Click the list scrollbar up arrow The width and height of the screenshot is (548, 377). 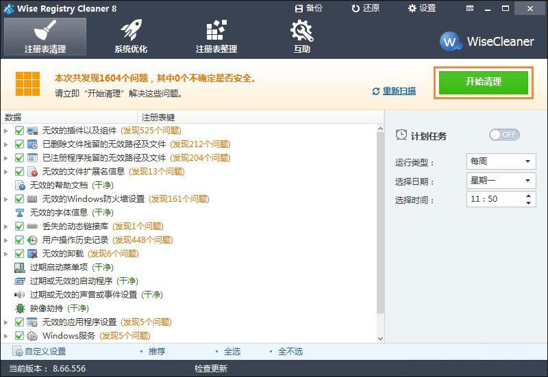[x=381, y=129]
